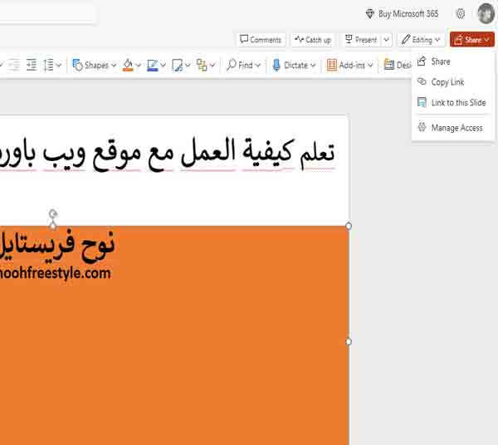Apply shape fill paint bucket icon
Viewport: 498px width, 445px height.
click(128, 65)
